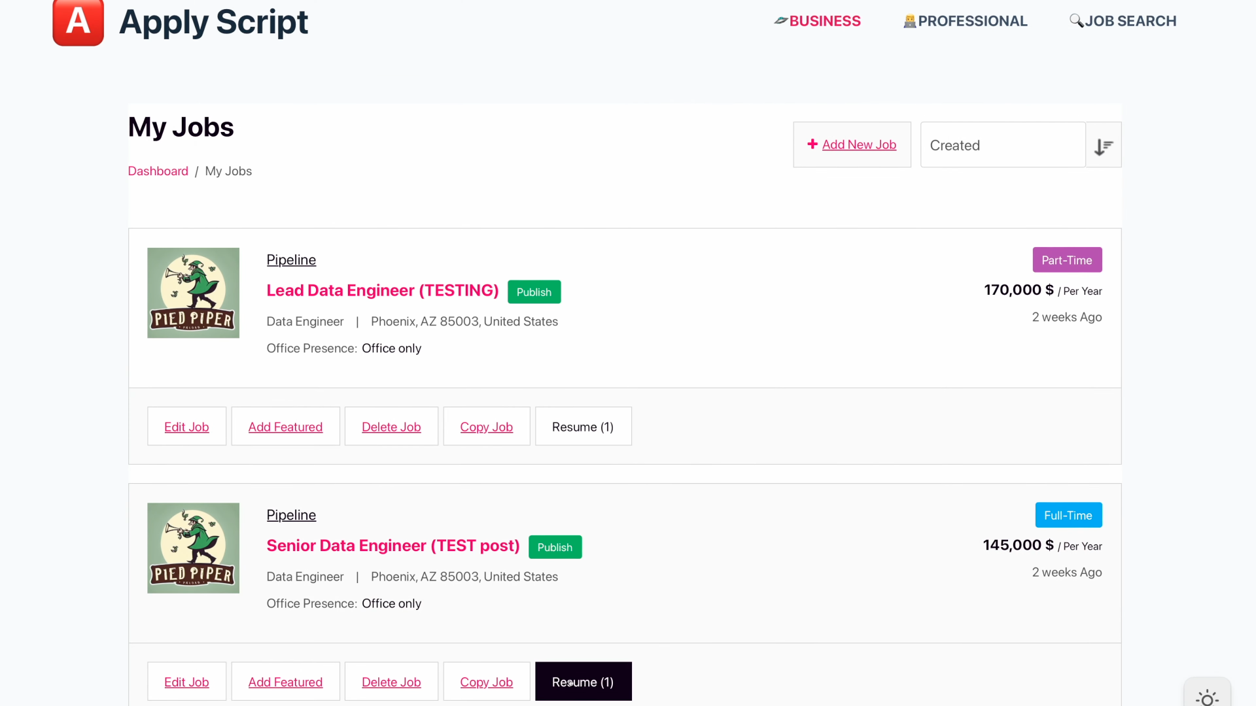Image resolution: width=1256 pixels, height=706 pixels.
Task: Go to JOB SEARCH with magnifier icon
Action: pyautogui.click(x=1123, y=21)
